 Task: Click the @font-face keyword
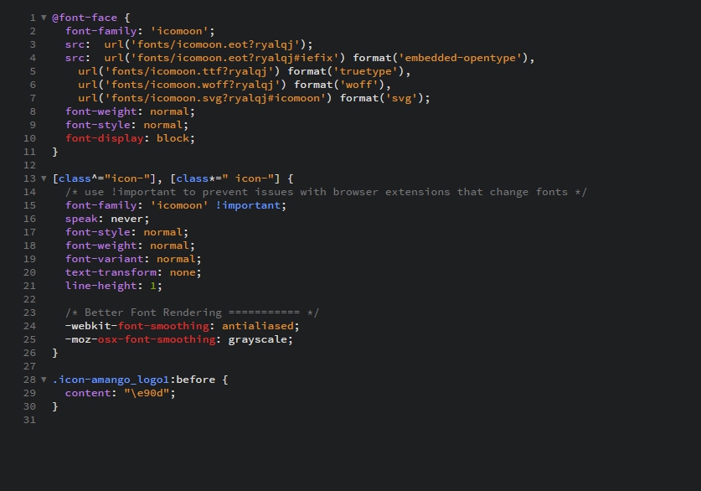click(x=85, y=18)
